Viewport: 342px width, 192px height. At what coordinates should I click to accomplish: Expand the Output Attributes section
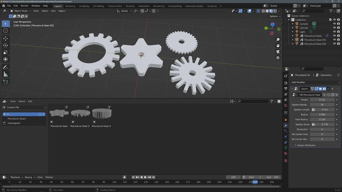[x=306, y=145]
